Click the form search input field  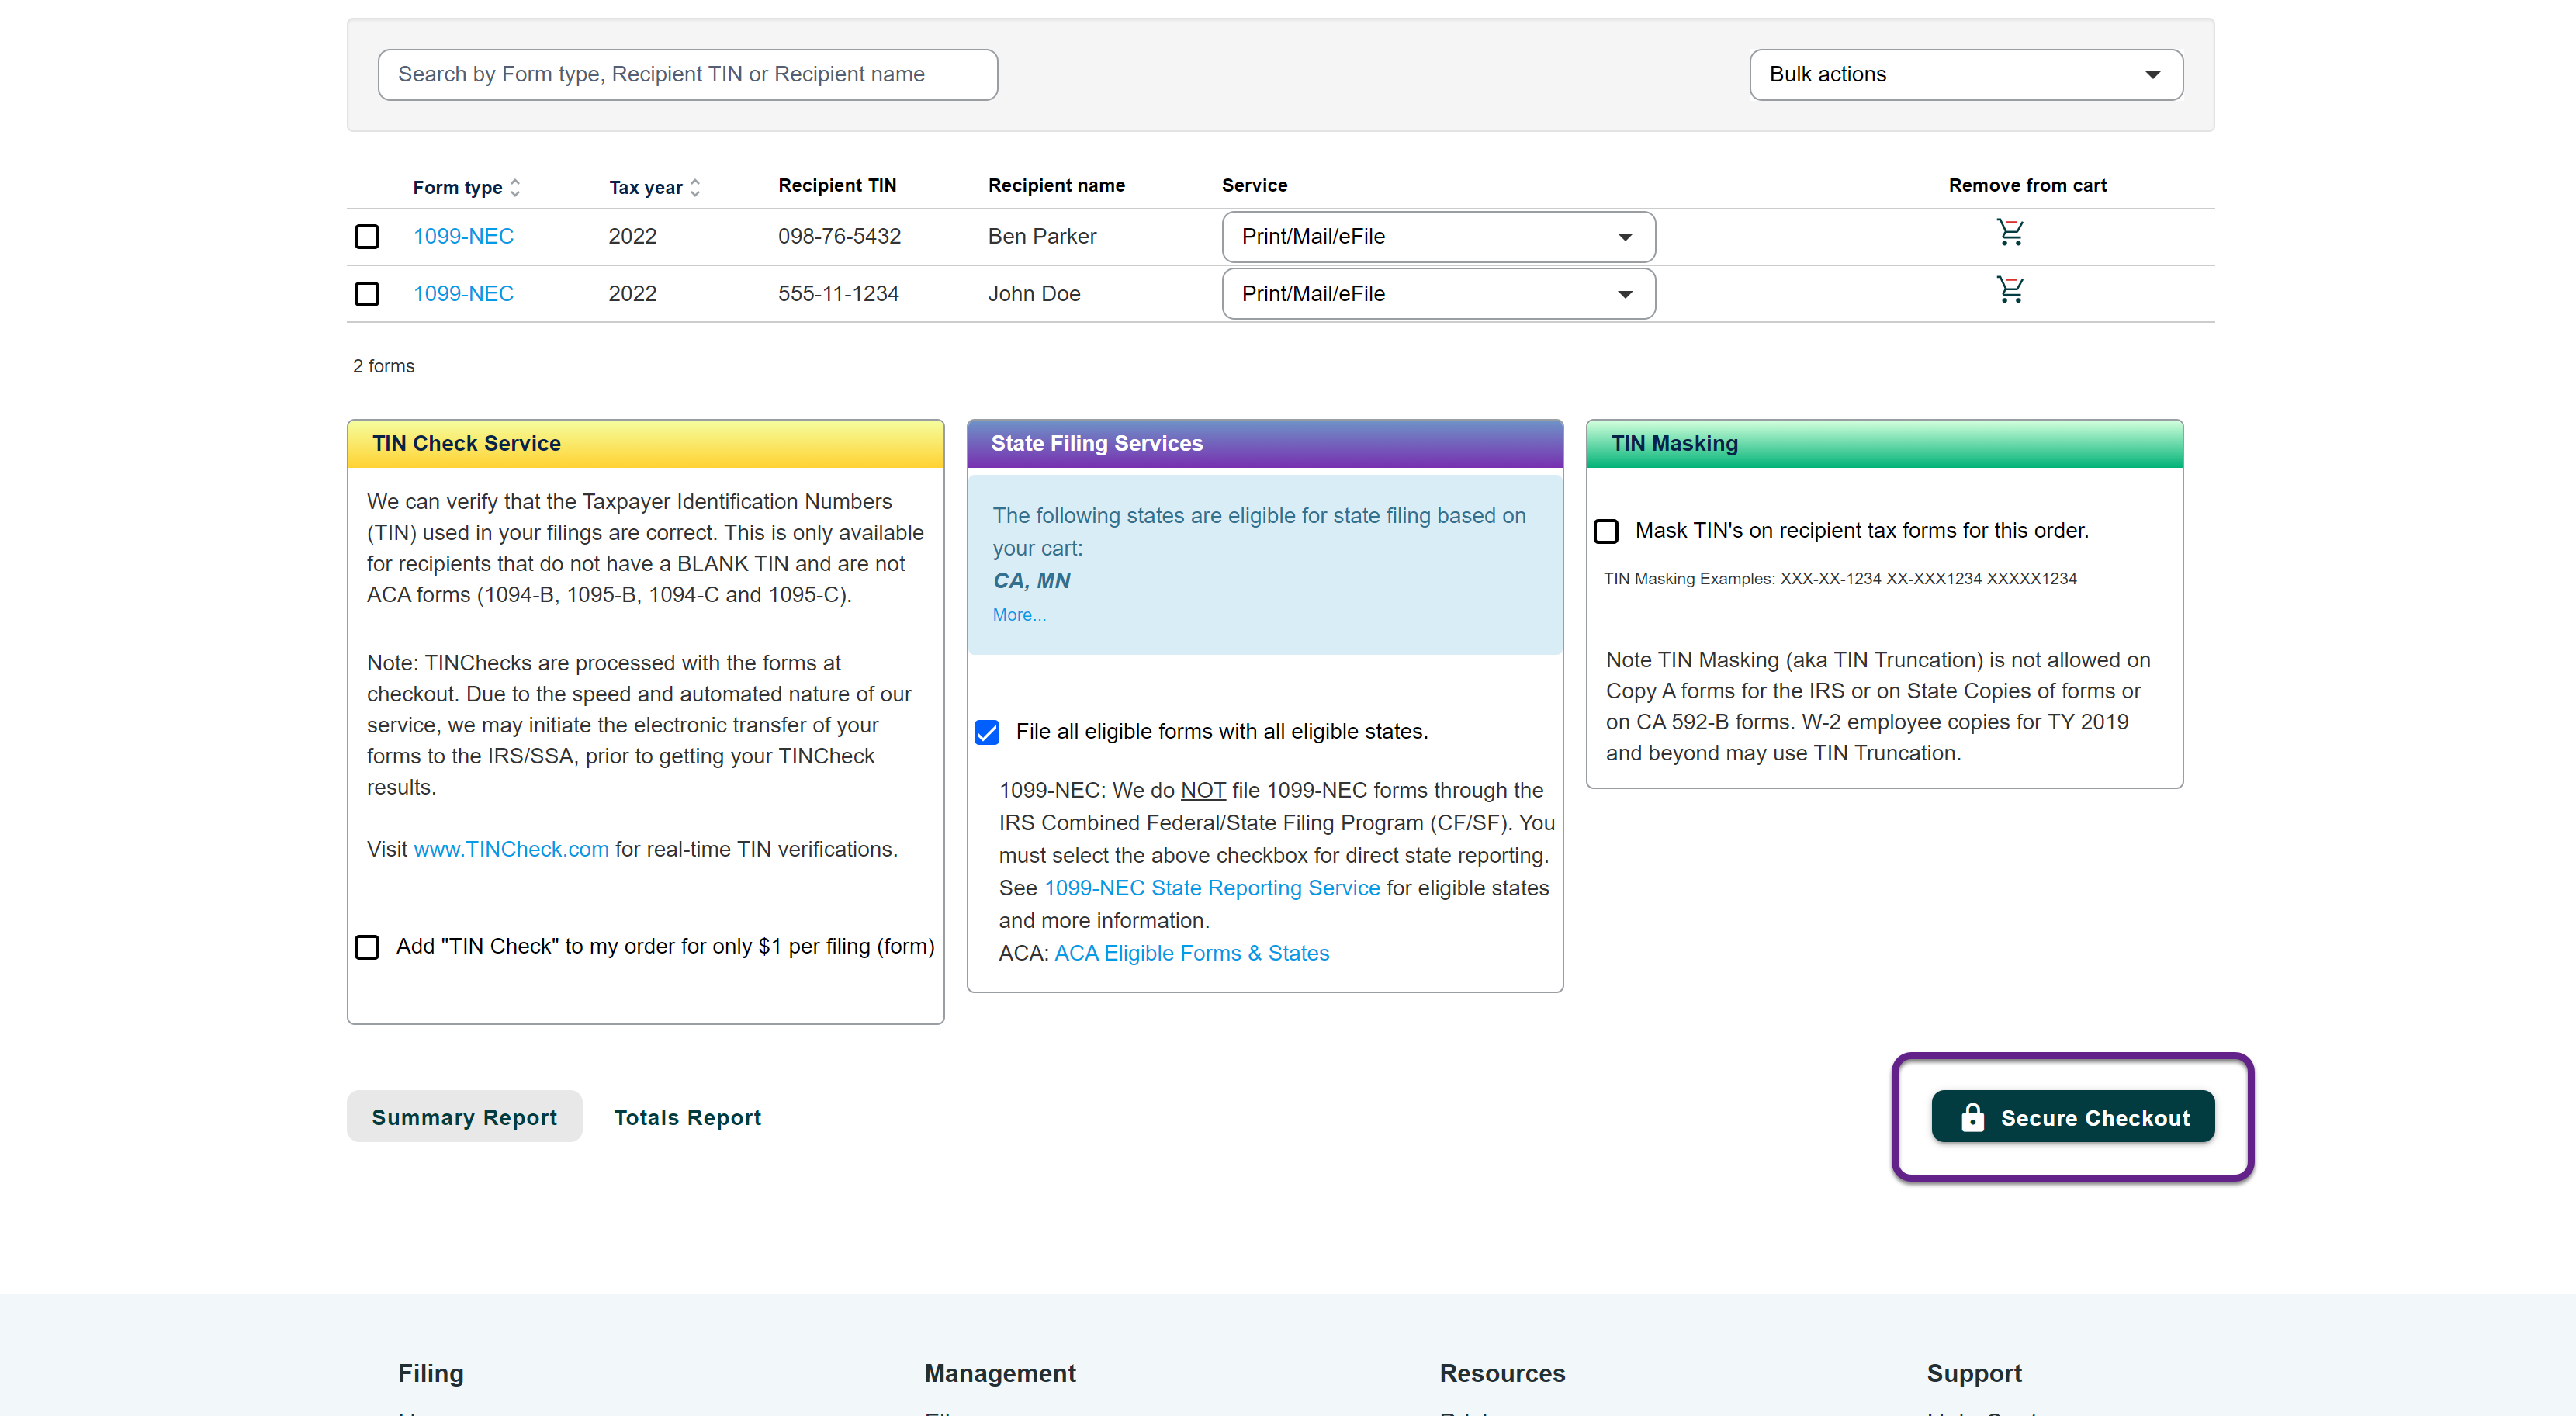(687, 75)
